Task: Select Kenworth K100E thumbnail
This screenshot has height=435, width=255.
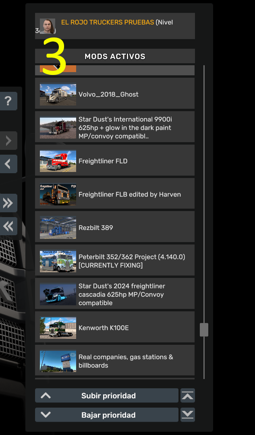Action: [58, 328]
